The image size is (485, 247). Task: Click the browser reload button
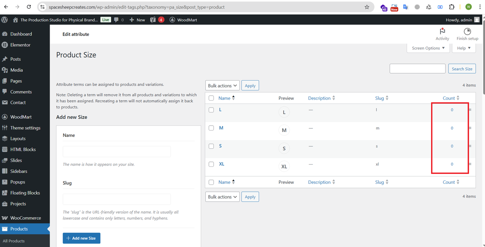[x=29, y=7]
